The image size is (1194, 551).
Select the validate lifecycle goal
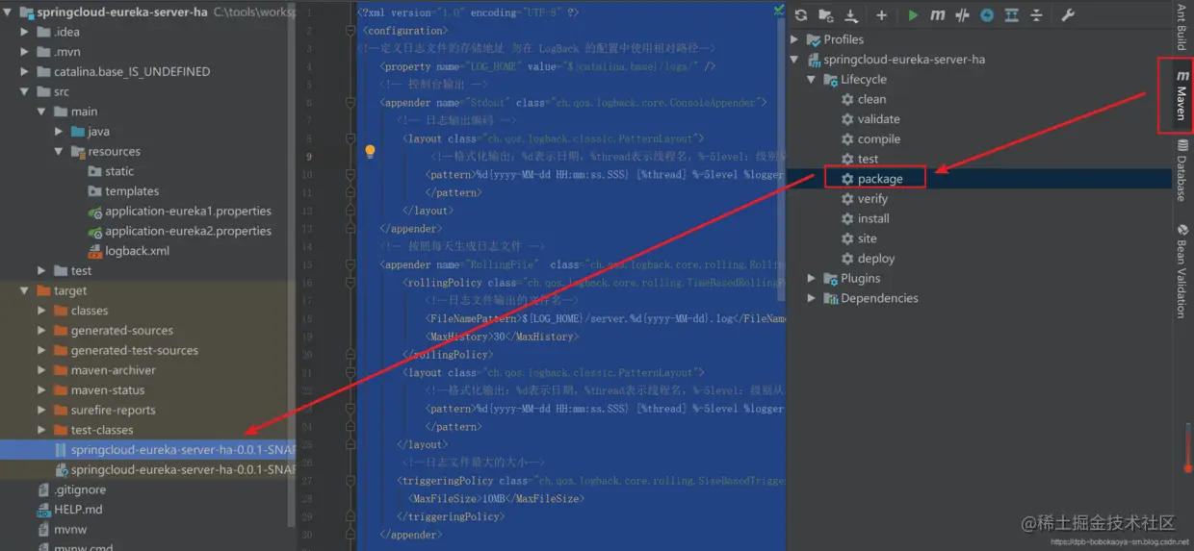870,119
